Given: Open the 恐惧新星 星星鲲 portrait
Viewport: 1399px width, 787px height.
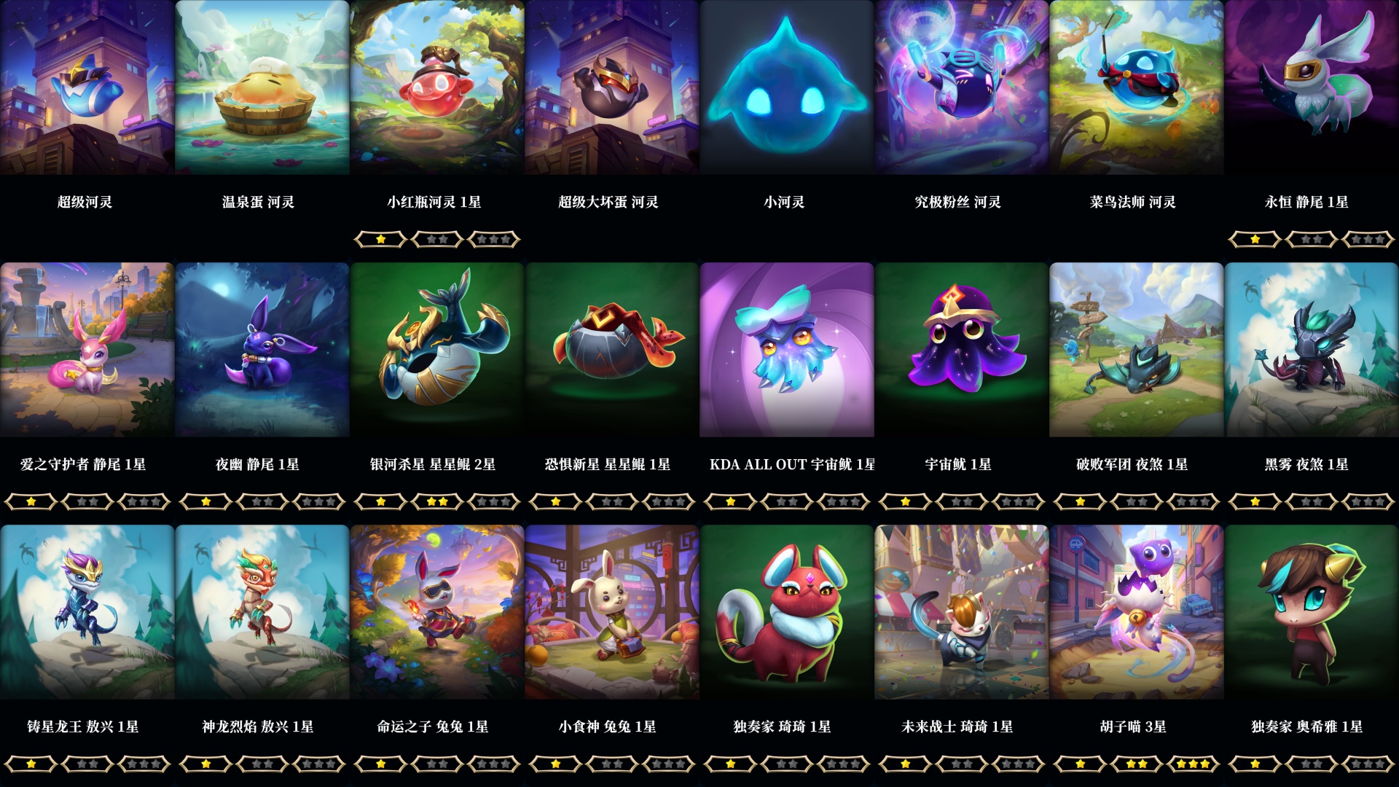Looking at the screenshot, I should point(612,350).
